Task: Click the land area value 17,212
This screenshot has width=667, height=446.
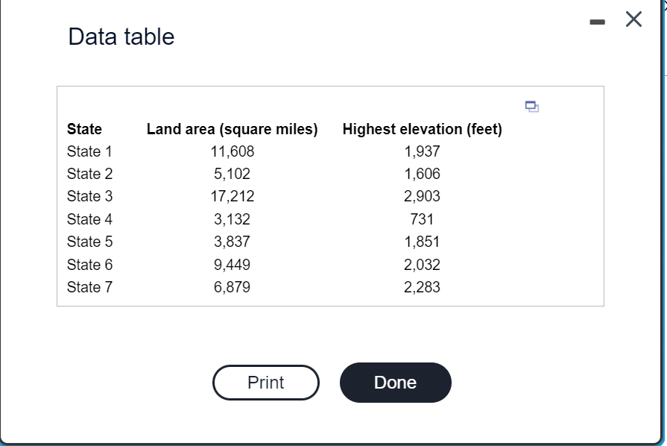Action: tap(232, 196)
